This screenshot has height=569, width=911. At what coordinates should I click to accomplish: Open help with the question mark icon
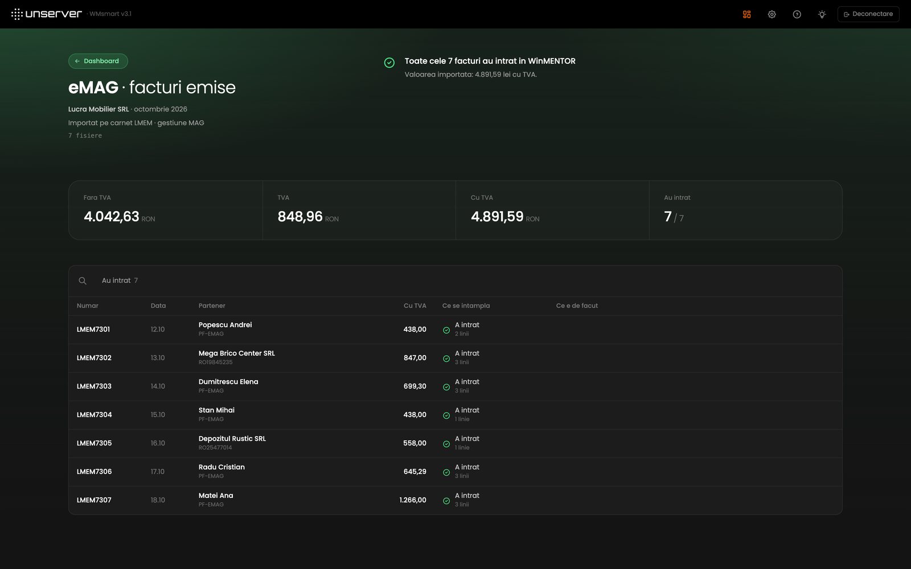click(797, 14)
